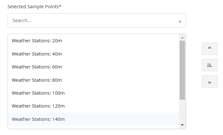Move selected sample point down
Viewport: 223px width, 135px height.
pos(209,81)
